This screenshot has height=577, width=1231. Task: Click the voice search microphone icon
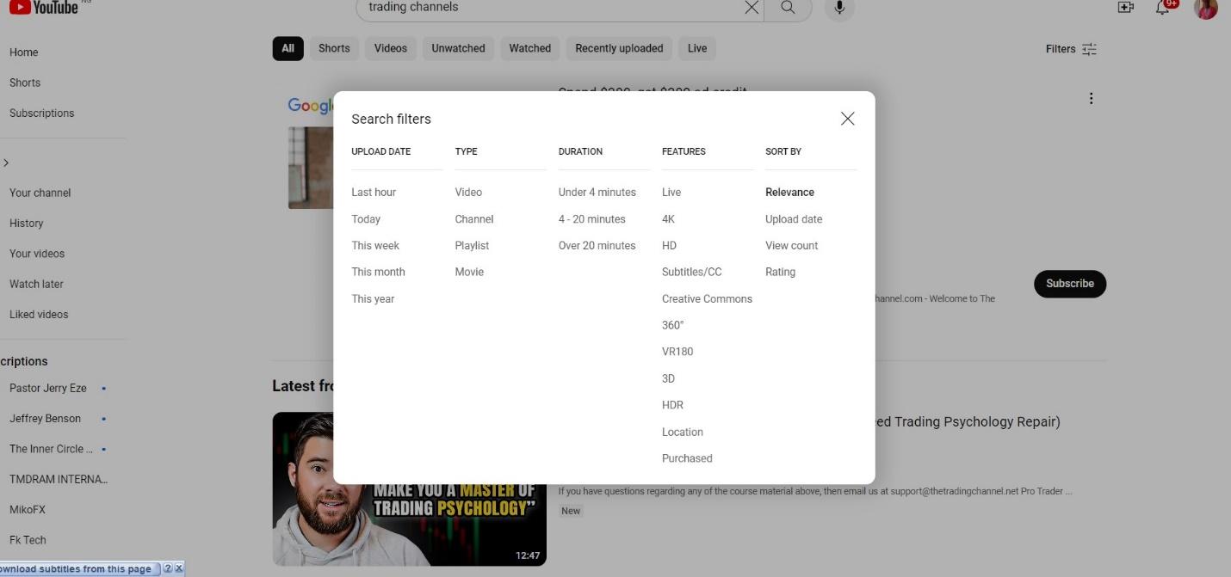pos(838,7)
